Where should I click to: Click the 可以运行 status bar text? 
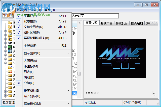pos(91,102)
